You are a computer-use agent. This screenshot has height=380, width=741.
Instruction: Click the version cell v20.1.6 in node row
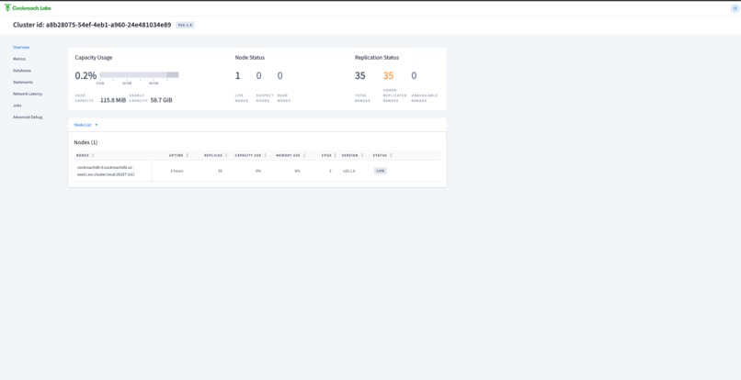pyautogui.click(x=348, y=171)
